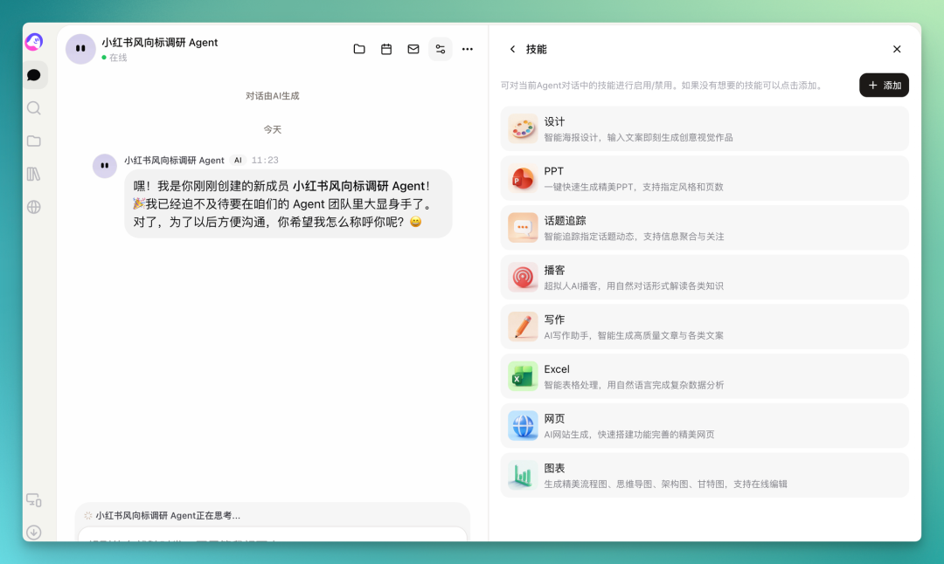944x564 pixels.
Task: Click the 技能 panel heading
Action: point(537,49)
